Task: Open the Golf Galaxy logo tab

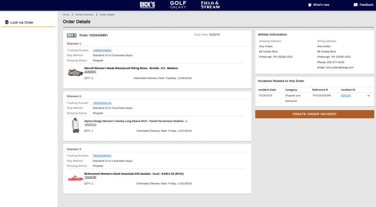Action: click(x=178, y=5)
